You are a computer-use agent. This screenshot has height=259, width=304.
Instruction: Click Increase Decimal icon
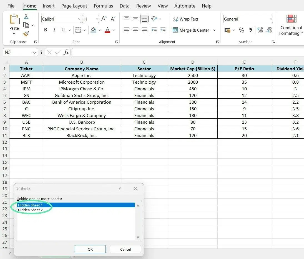(260, 30)
